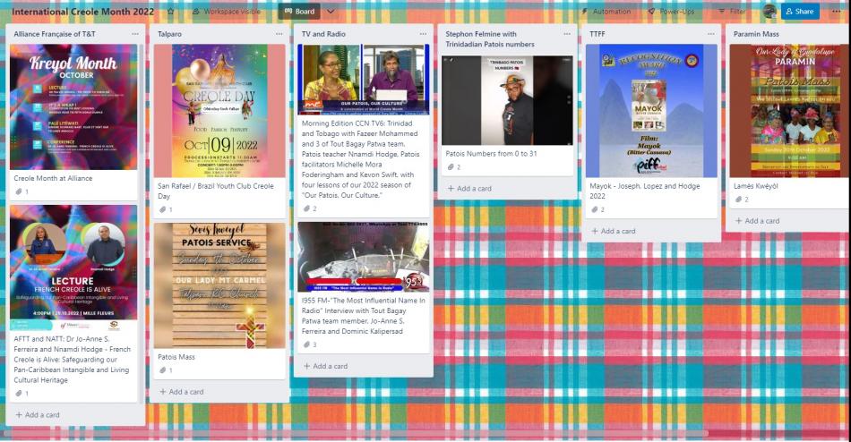This screenshot has width=851, height=442.
Task: Click the TV and Radio list title
Action: (x=324, y=34)
